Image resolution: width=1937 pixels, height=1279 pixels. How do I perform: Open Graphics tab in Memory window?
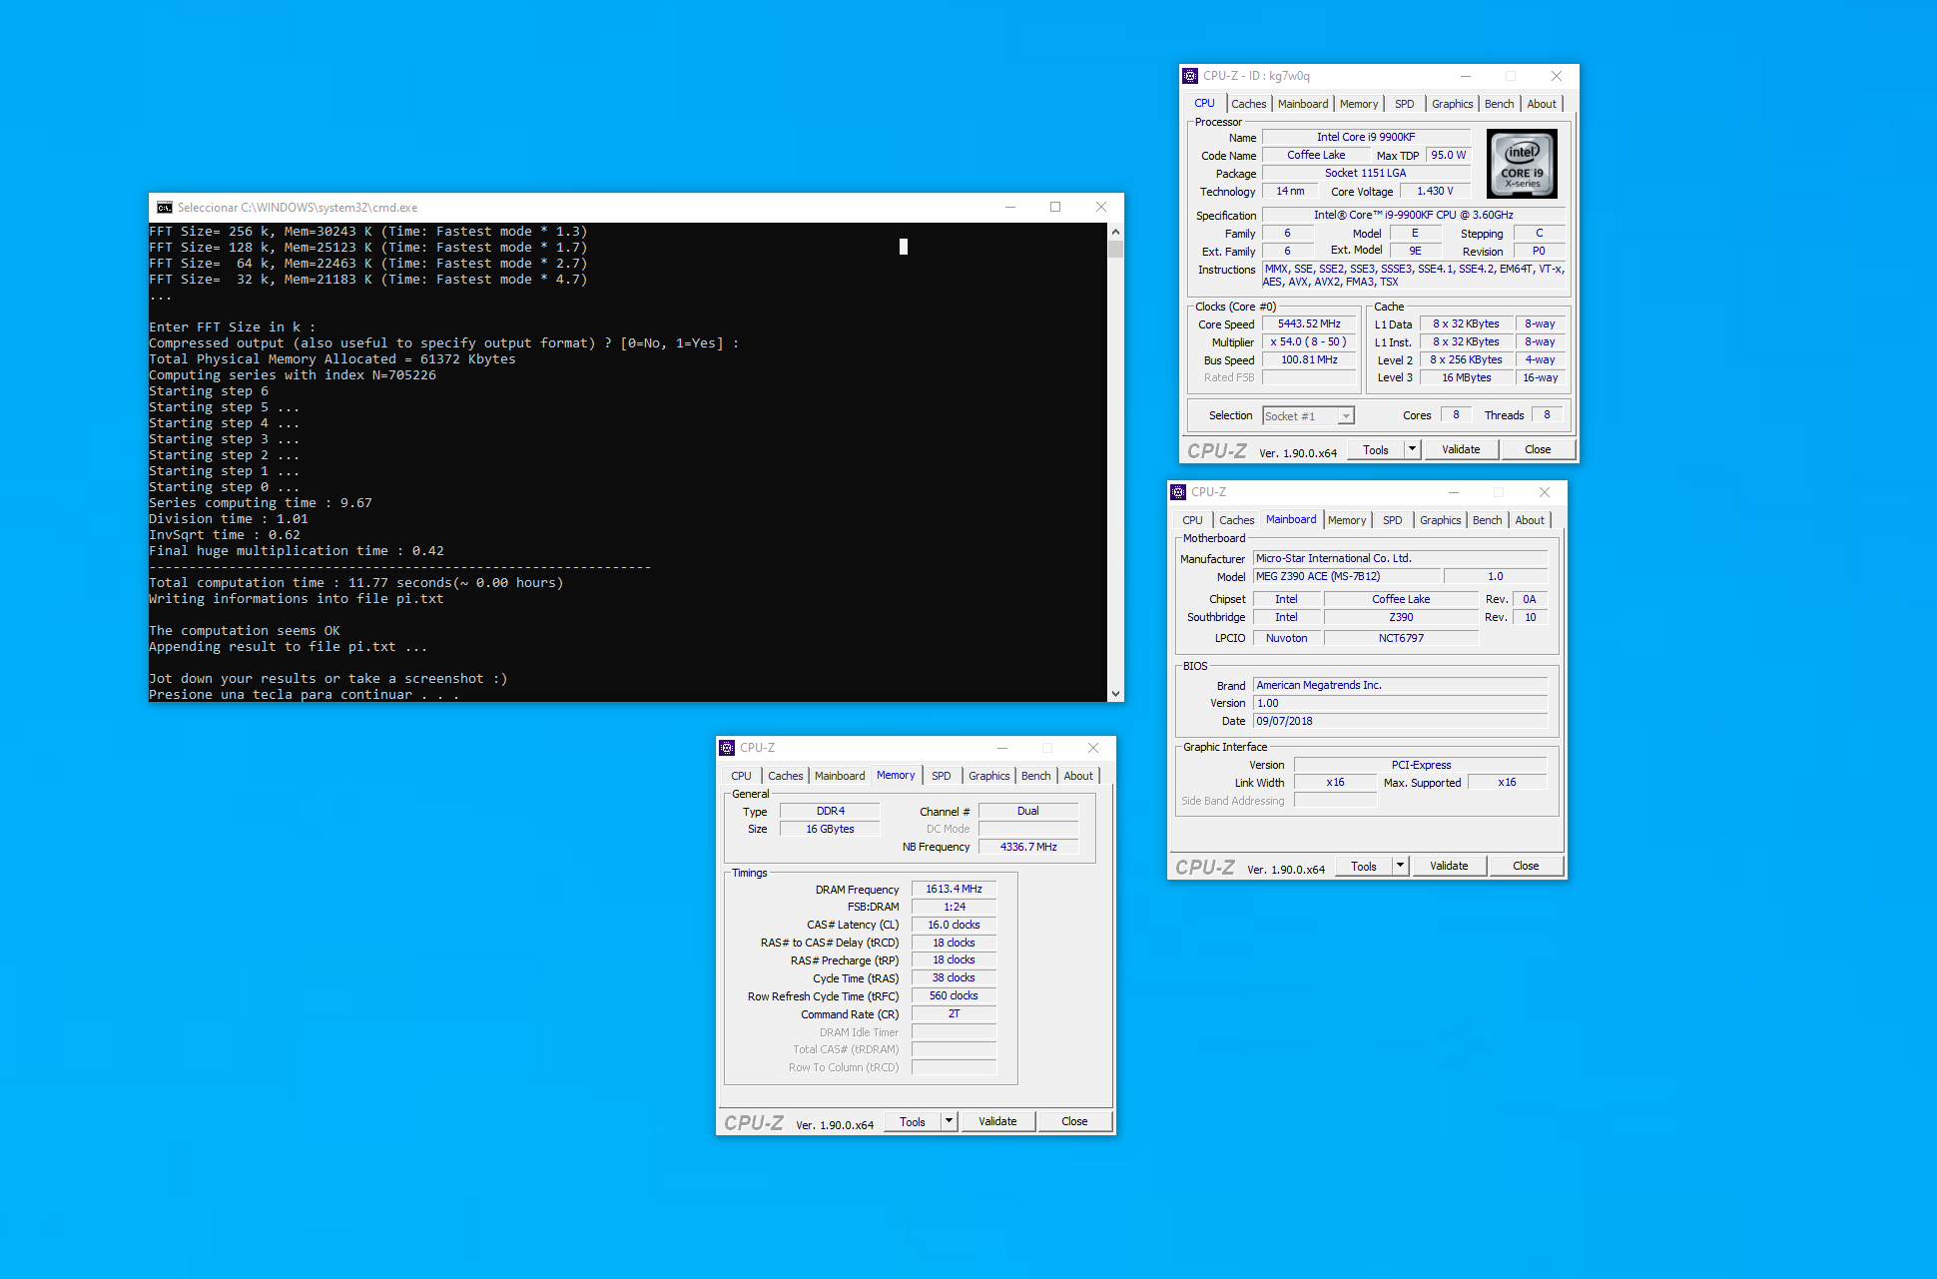pos(988,776)
